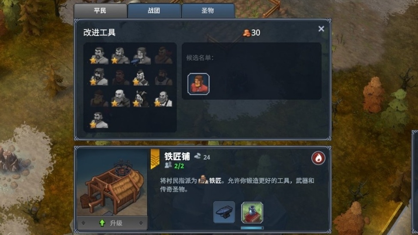Close the 改进工具 panel
Viewport: 418px width, 235px height.
click(x=321, y=29)
